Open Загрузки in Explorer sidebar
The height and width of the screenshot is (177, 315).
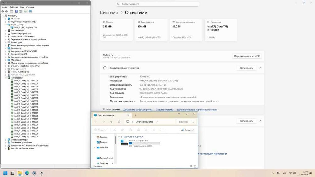point(102,163)
